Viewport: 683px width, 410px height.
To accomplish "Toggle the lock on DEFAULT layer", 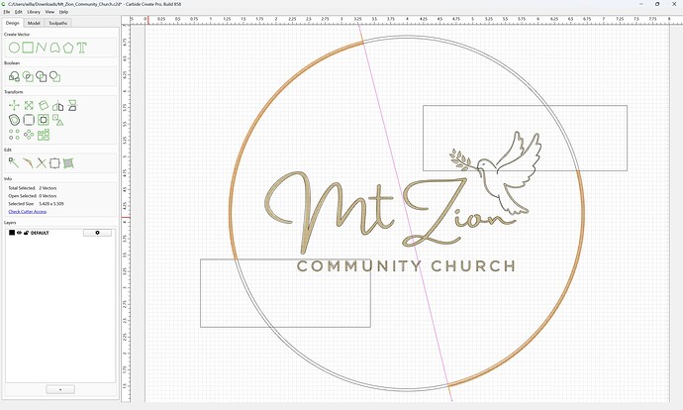I will pyautogui.click(x=26, y=233).
